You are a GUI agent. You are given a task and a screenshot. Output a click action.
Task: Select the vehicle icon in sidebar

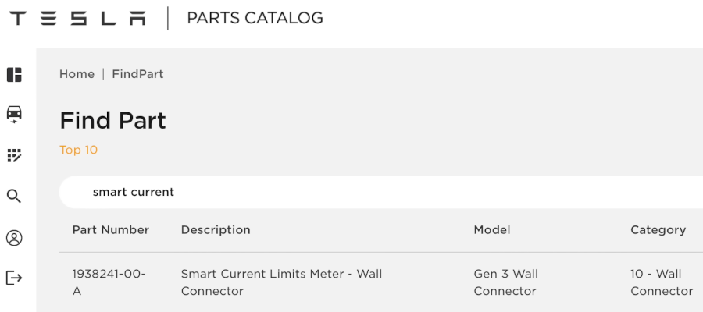point(14,115)
